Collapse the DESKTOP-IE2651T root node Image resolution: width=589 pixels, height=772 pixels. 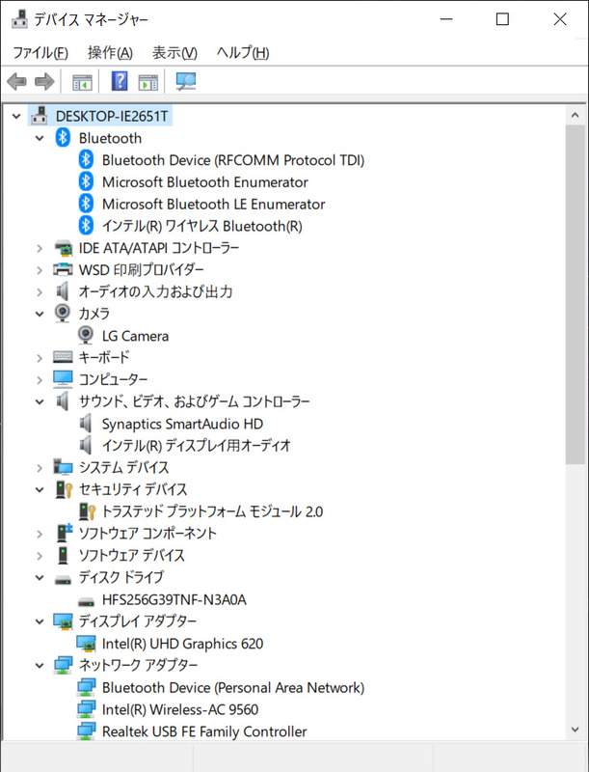(x=16, y=116)
